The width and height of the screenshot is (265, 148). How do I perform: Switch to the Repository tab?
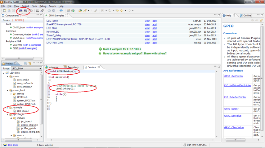[x=71, y=67]
